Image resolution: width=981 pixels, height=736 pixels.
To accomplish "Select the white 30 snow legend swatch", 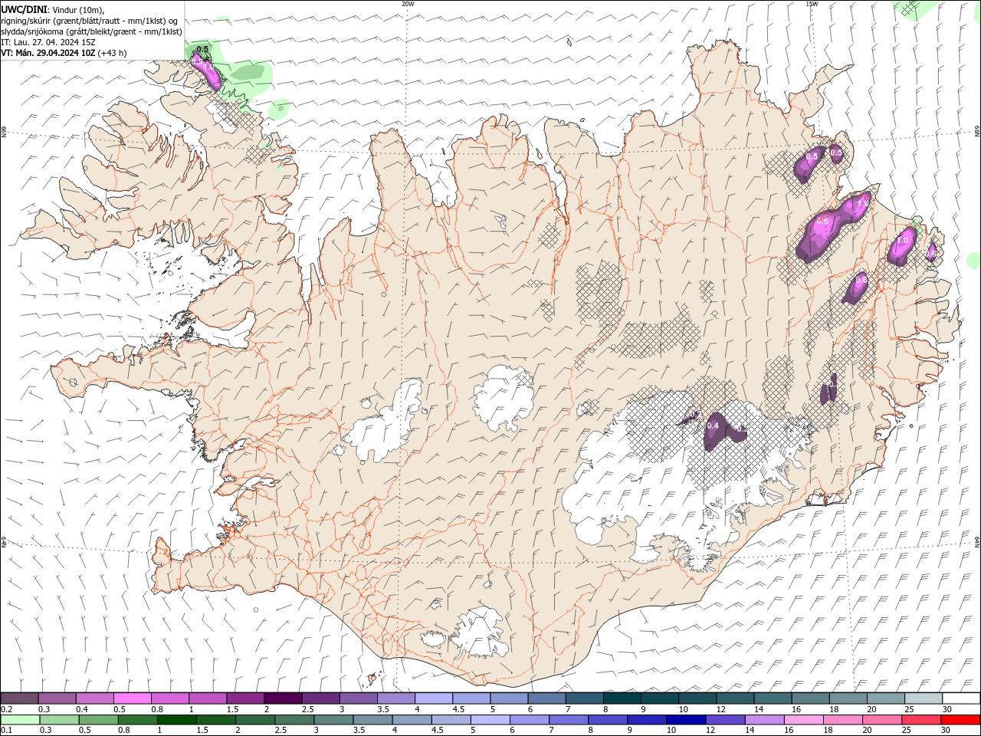I will 960,698.
